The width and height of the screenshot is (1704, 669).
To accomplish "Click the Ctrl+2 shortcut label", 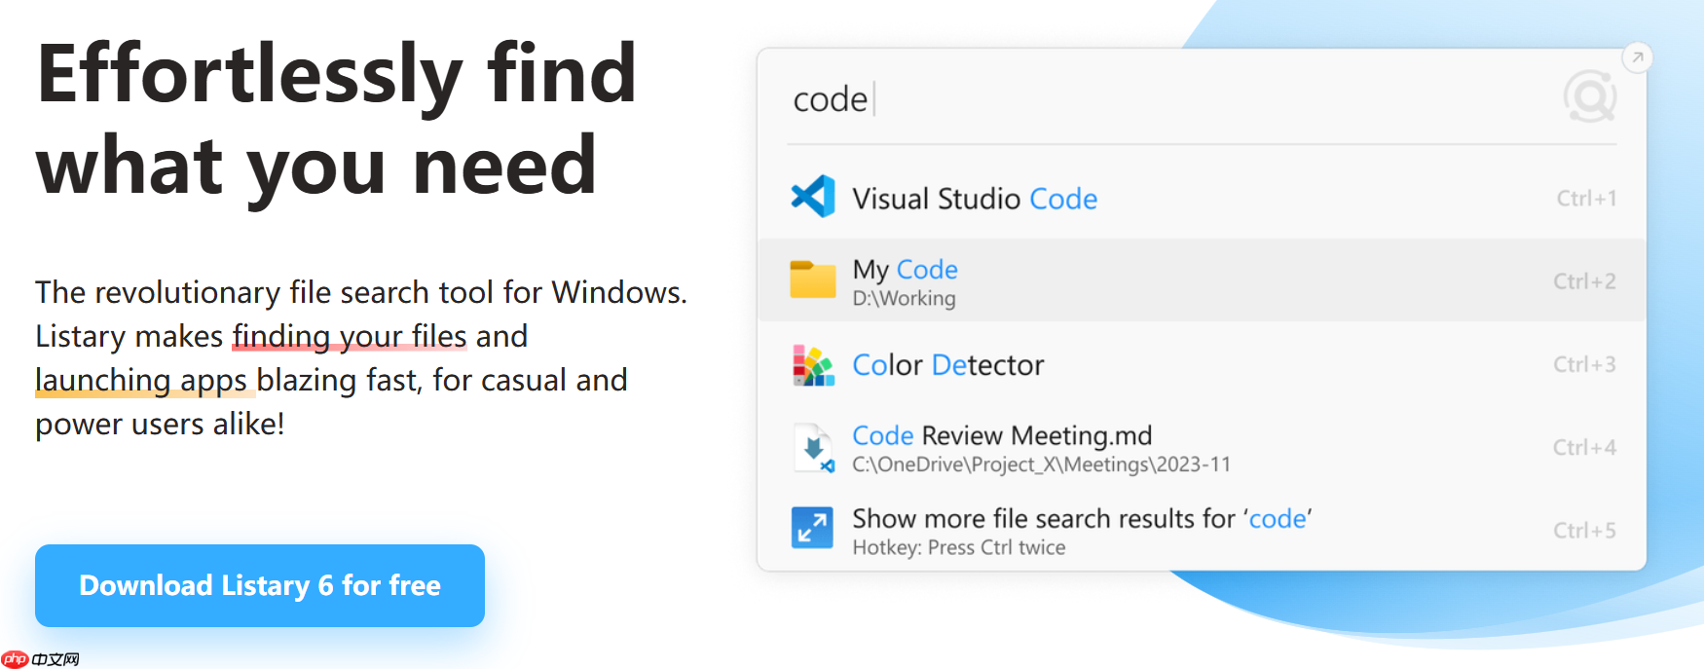I will [x=1584, y=281].
